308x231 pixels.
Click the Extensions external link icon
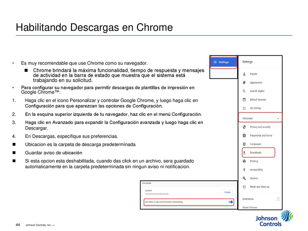click(278, 199)
